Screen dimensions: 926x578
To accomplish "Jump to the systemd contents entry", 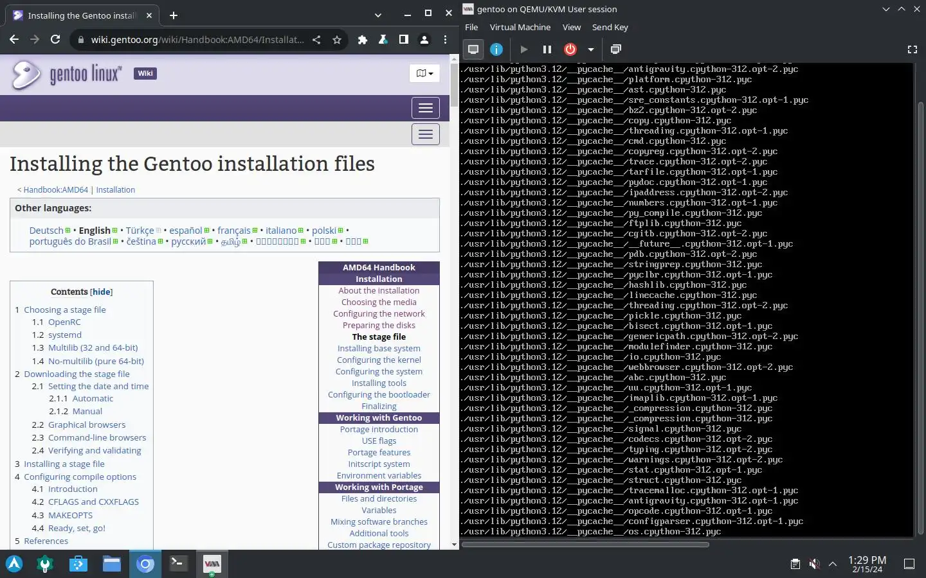I will (x=65, y=335).
